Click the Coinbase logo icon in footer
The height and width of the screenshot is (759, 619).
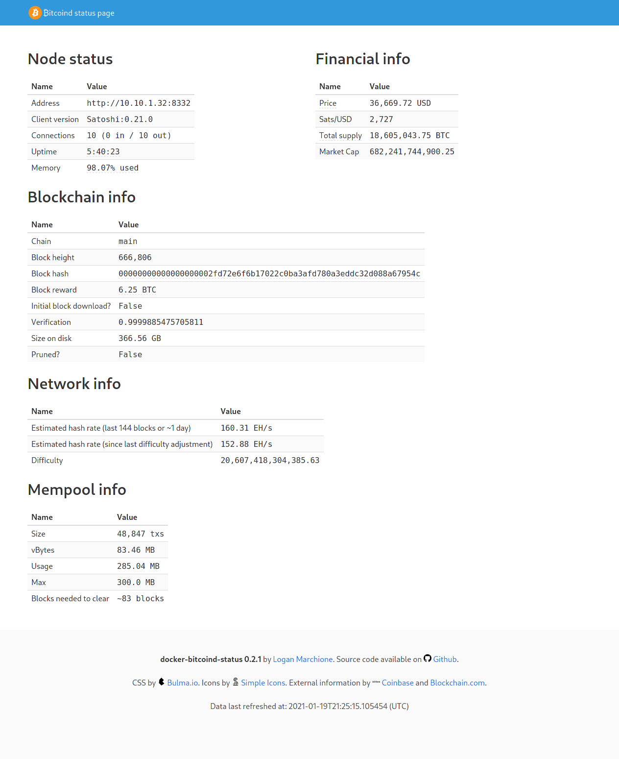[x=376, y=682]
